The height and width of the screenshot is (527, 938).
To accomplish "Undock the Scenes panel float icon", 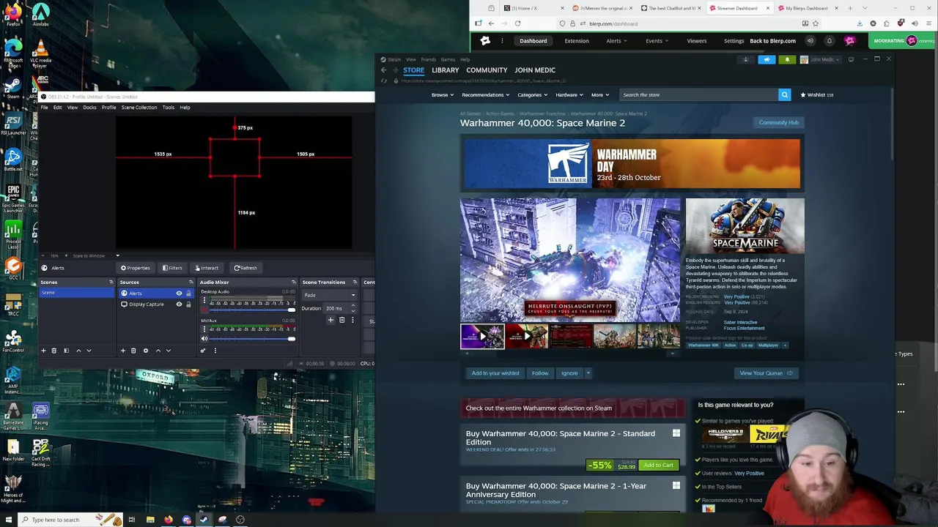I will click(111, 283).
